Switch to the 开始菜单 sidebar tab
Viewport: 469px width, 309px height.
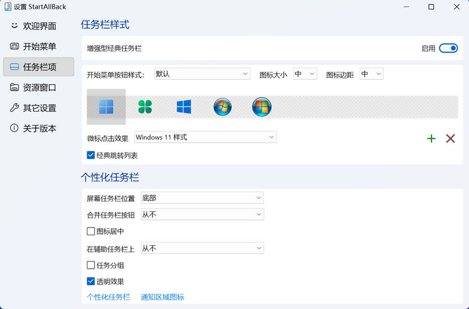click(39, 46)
